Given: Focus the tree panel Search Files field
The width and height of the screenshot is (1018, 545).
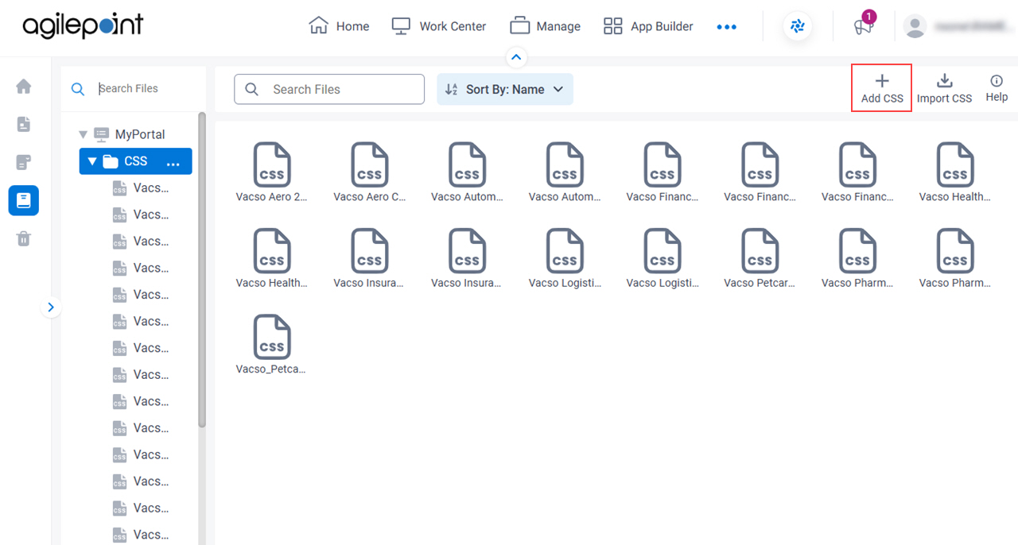Looking at the screenshot, I should [x=147, y=88].
